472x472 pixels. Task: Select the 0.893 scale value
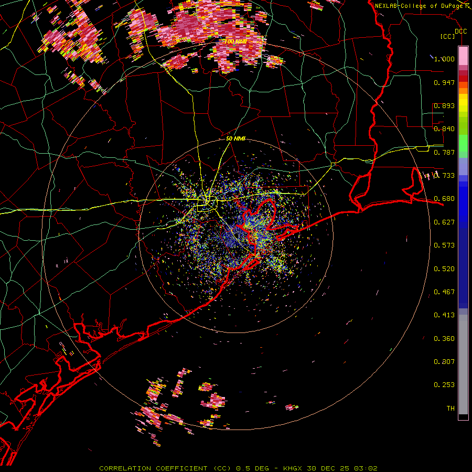(x=444, y=105)
